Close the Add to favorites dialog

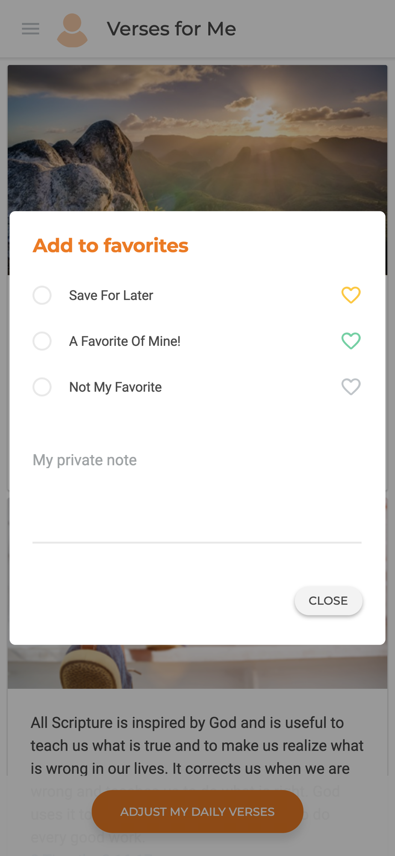click(x=328, y=600)
